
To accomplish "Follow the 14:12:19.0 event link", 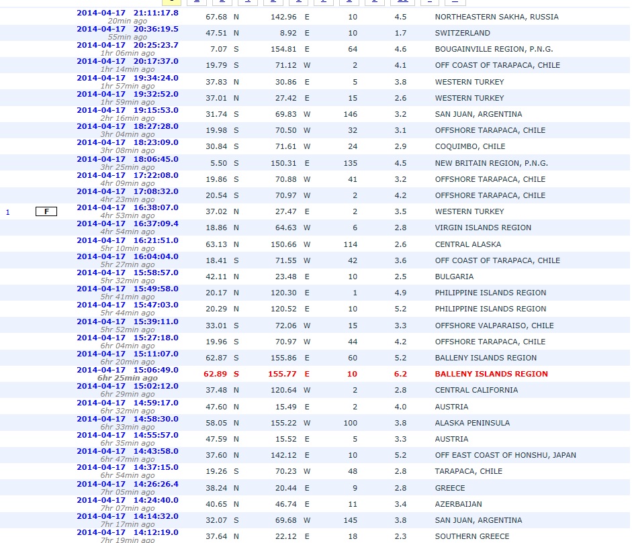I will pos(128,534).
